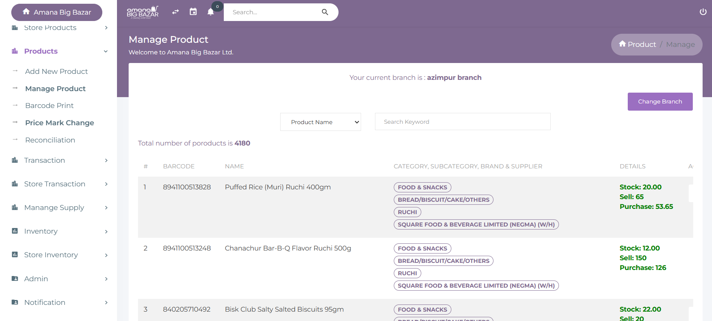The image size is (712, 321).
Task: Open Reconciliation in the sidebar
Action: point(50,140)
